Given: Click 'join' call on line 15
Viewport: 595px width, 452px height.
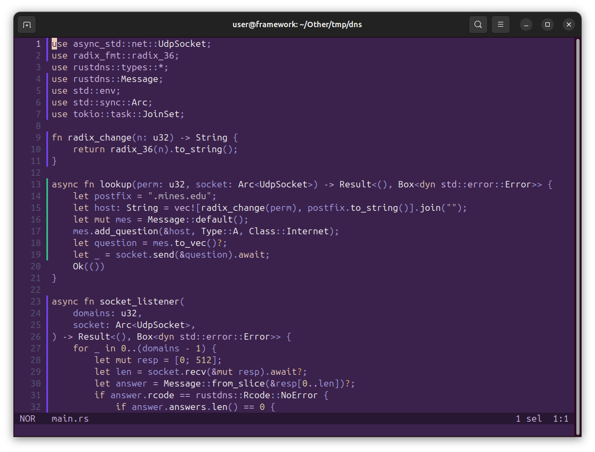Looking at the screenshot, I should (430, 208).
